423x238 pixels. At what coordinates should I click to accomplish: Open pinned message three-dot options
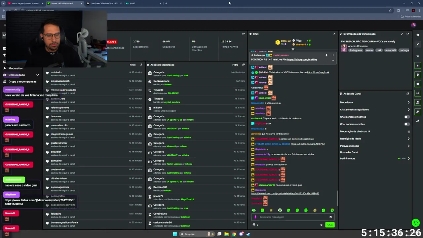(333, 55)
